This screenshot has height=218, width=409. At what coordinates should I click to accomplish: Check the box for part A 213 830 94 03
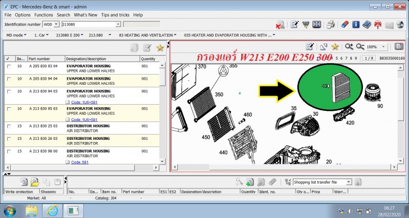tap(9, 92)
